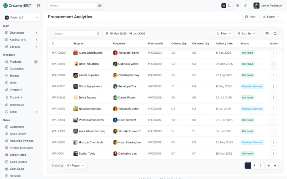The height and width of the screenshot is (179, 287).
Task: Open the action menu for Stellar Tools row
Action: pos(273,154)
